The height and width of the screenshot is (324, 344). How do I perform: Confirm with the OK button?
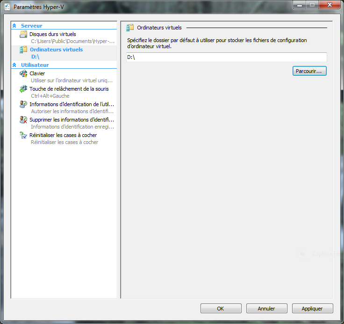(x=221, y=309)
